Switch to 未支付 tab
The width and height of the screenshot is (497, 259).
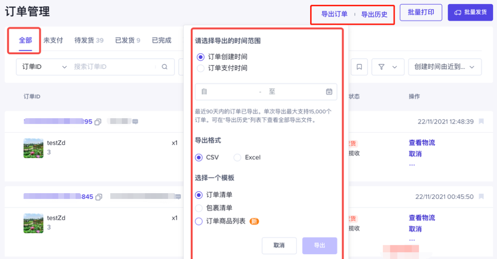(53, 41)
